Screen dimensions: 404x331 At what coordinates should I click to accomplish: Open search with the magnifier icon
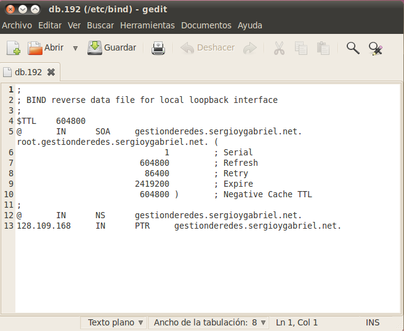click(x=353, y=48)
